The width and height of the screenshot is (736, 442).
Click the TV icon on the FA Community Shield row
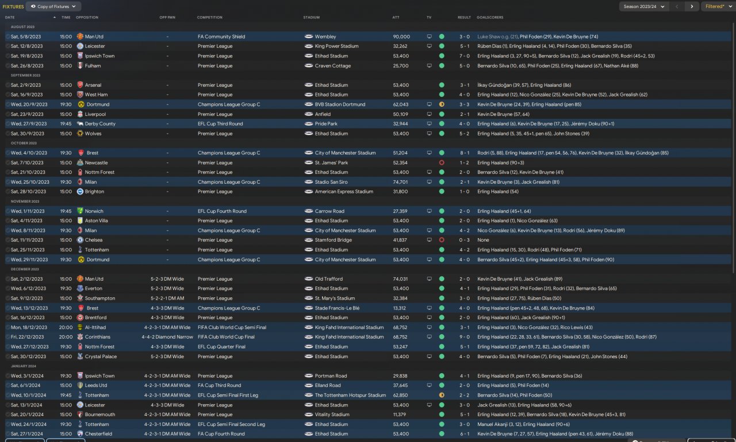coord(429,37)
